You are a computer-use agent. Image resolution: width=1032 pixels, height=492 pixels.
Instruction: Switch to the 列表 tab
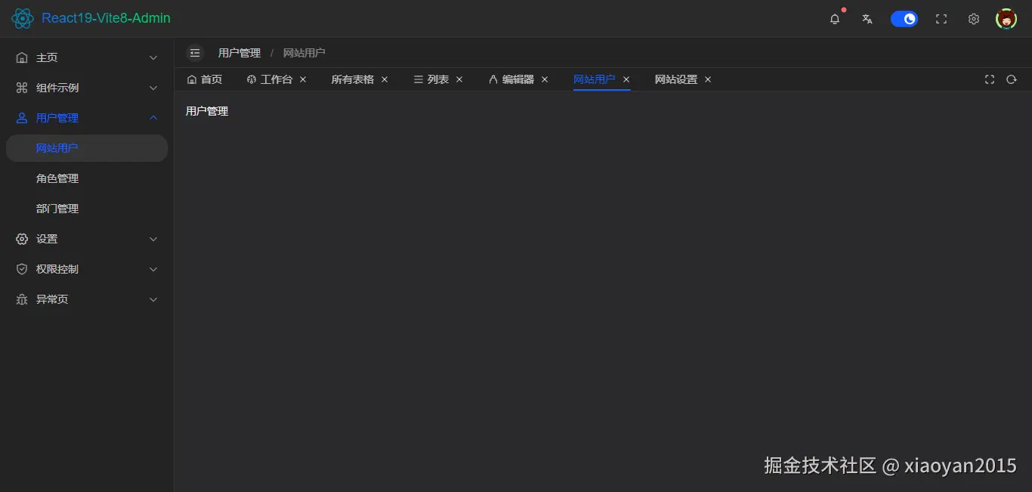tap(431, 79)
